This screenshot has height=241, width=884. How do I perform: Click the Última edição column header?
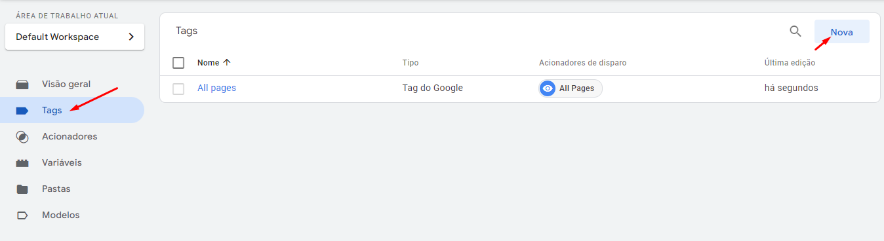pos(790,63)
